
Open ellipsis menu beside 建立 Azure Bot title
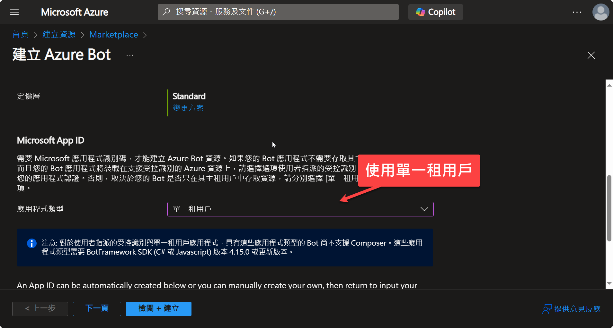click(130, 55)
